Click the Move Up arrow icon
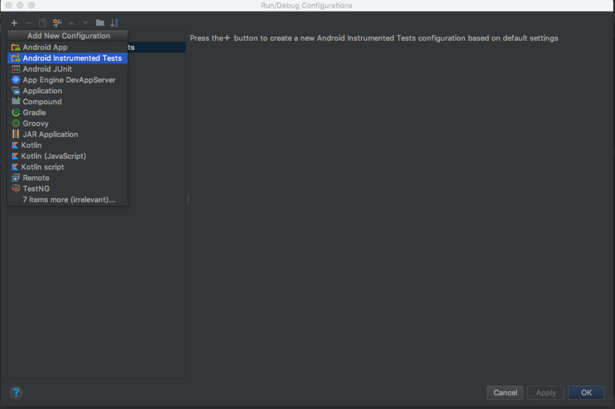Image resolution: width=615 pixels, height=409 pixels. coord(71,23)
